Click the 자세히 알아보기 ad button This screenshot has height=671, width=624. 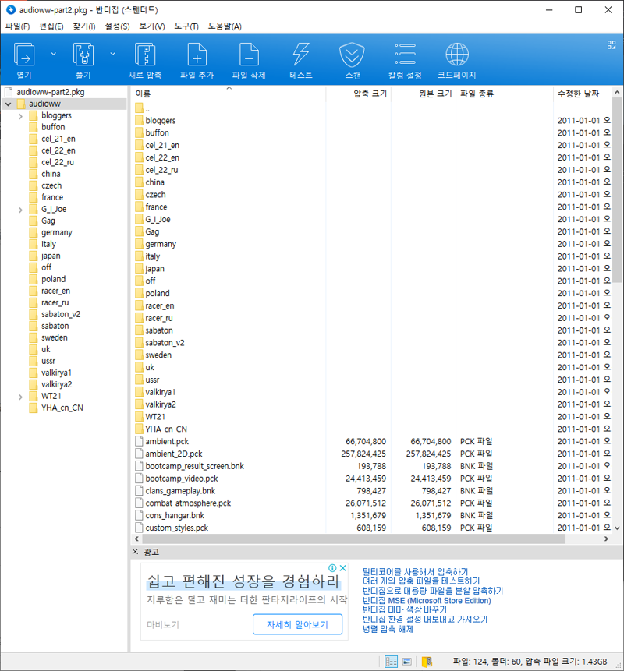pyautogui.click(x=298, y=624)
